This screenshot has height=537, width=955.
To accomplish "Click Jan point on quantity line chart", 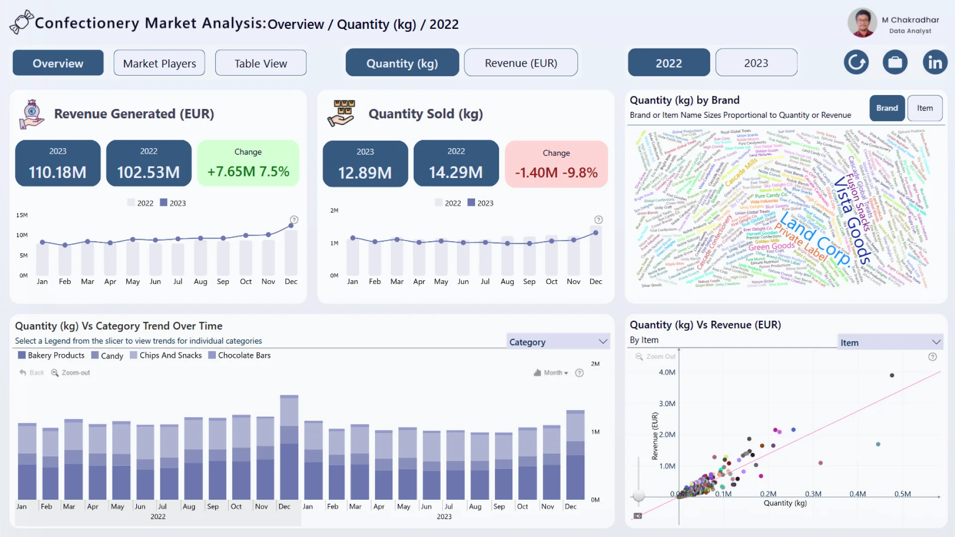I will [x=353, y=238].
